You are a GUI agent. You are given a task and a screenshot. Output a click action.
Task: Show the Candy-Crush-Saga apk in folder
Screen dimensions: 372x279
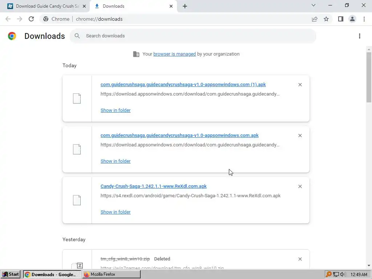point(116,212)
